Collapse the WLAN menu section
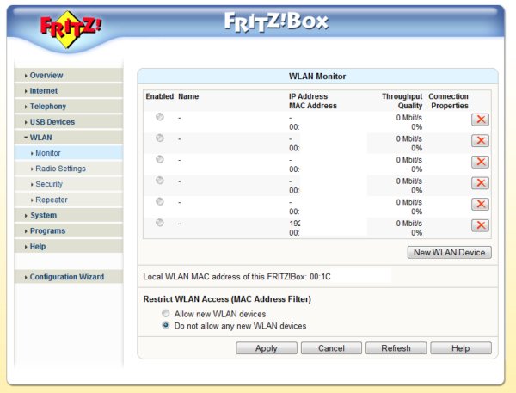Image resolution: width=516 pixels, height=393 pixels. pyautogui.click(x=41, y=138)
